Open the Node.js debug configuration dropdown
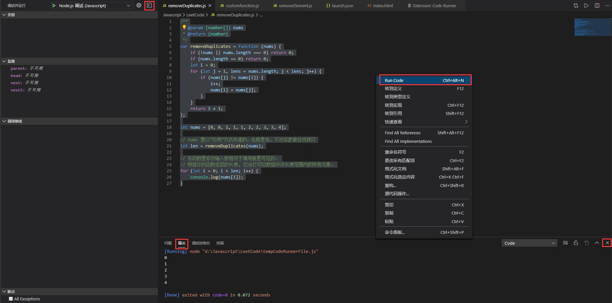This screenshot has width=612, height=303. click(x=95, y=6)
